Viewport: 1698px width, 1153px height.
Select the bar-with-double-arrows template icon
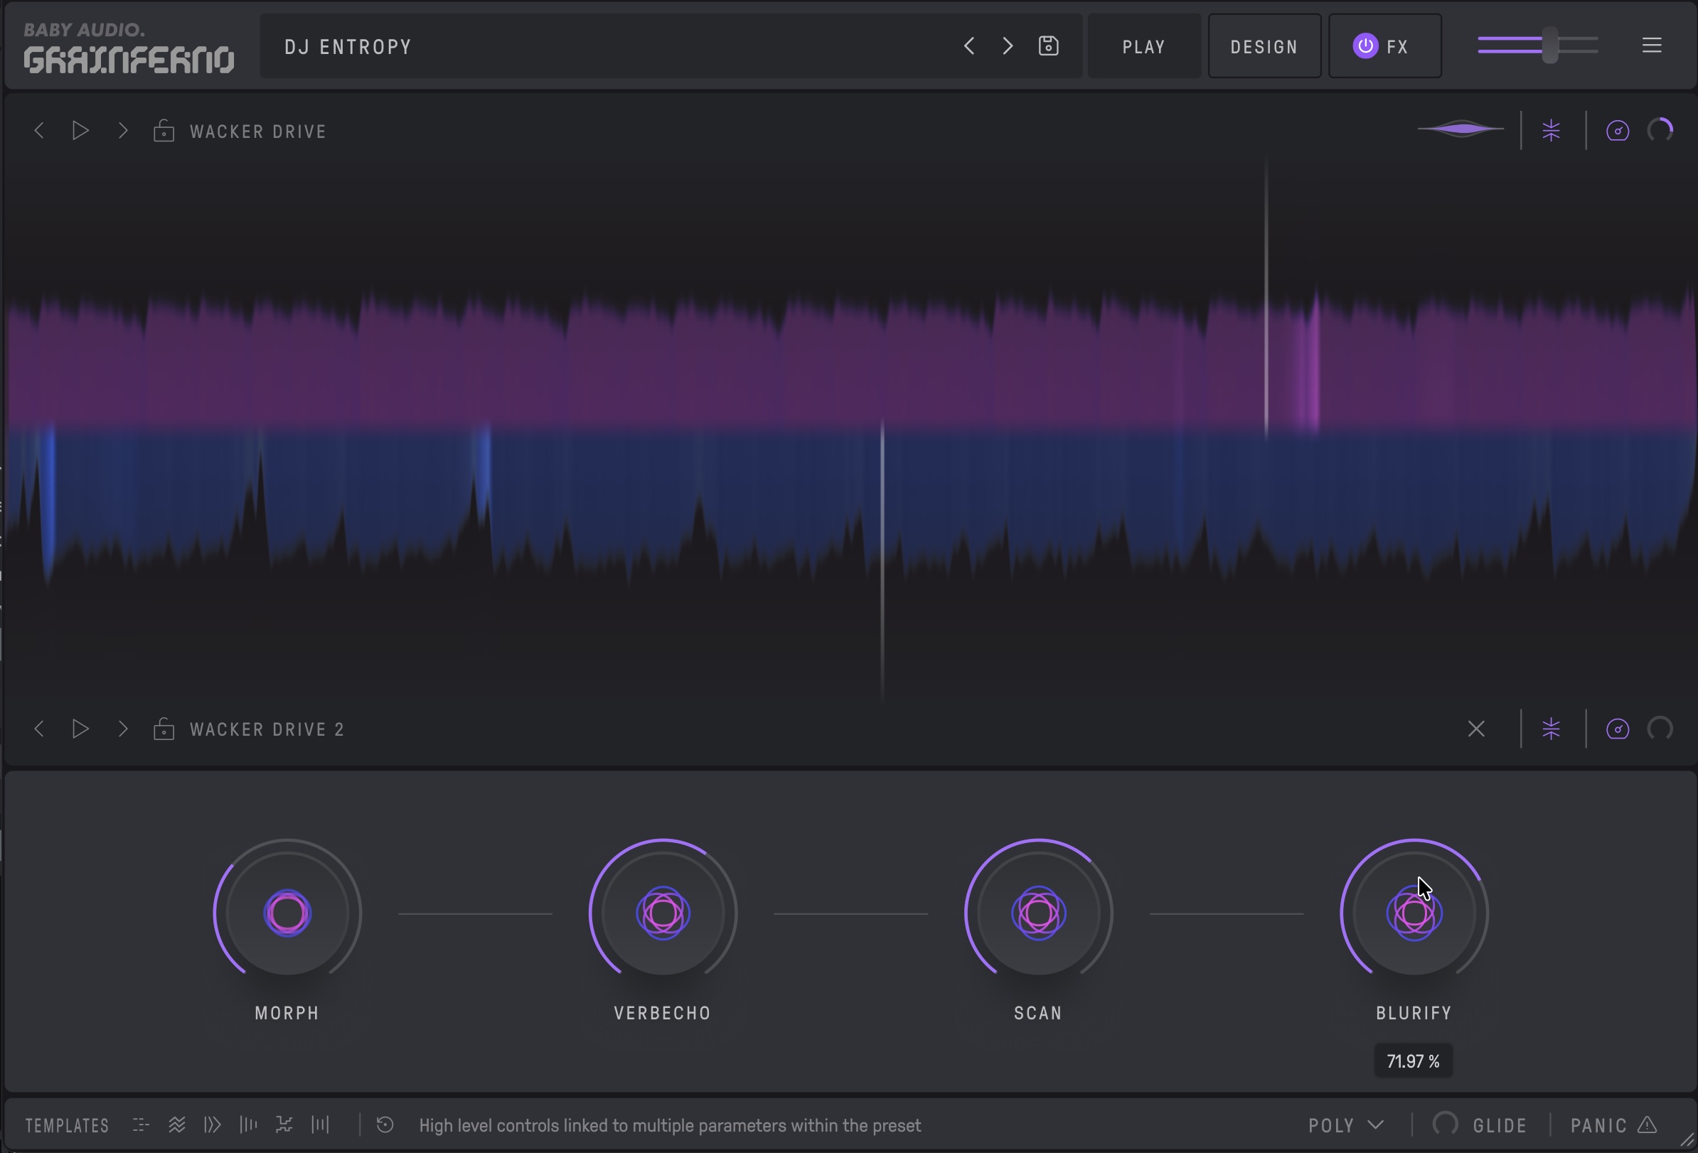(x=212, y=1125)
